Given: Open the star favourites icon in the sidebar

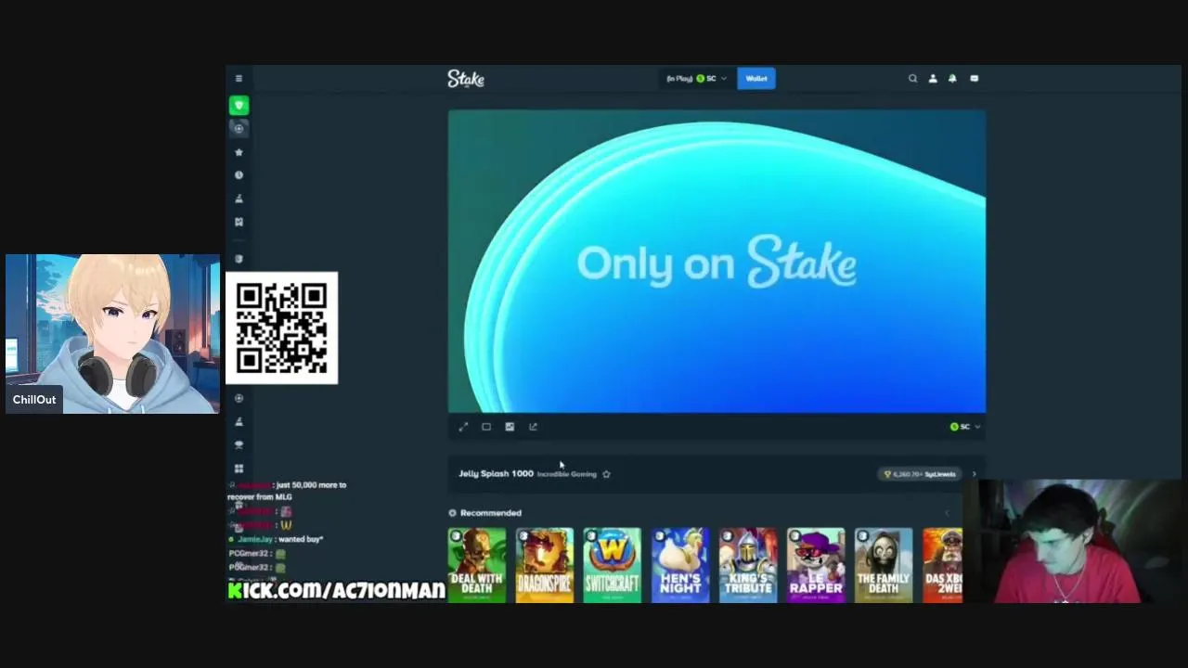Looking at the screenshot, I should [239, 152].
